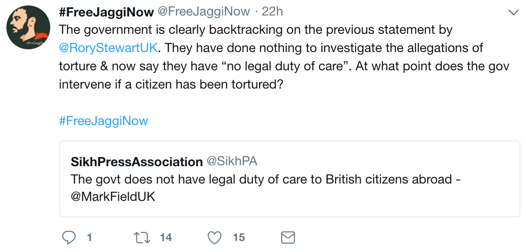
Task: Open the @RoryStewartUK mention link
Action: [x=108, y=48]
